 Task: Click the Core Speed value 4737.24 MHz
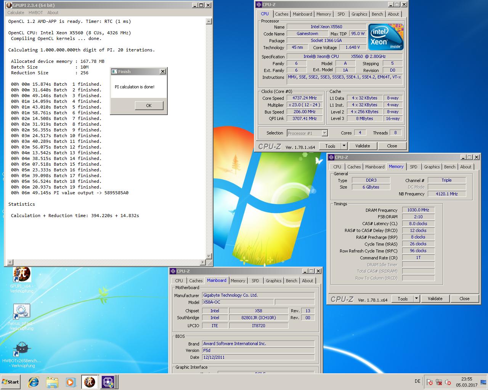[x=305, y=98]
